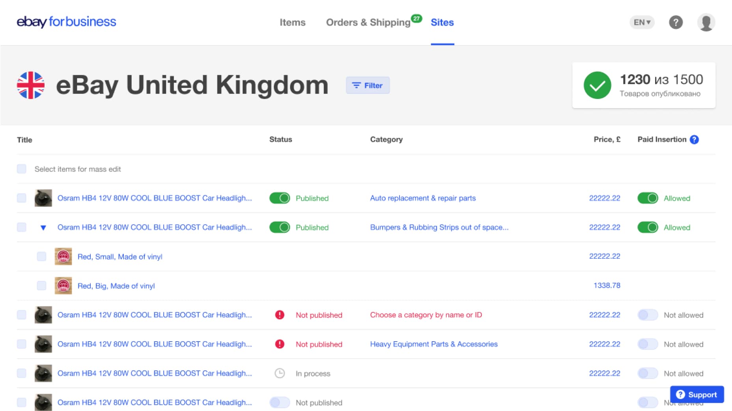The width and height of the screenshot is (732, 411).
Task: Turn on publish switch of last Not published row
Action: tap(280, 402)
